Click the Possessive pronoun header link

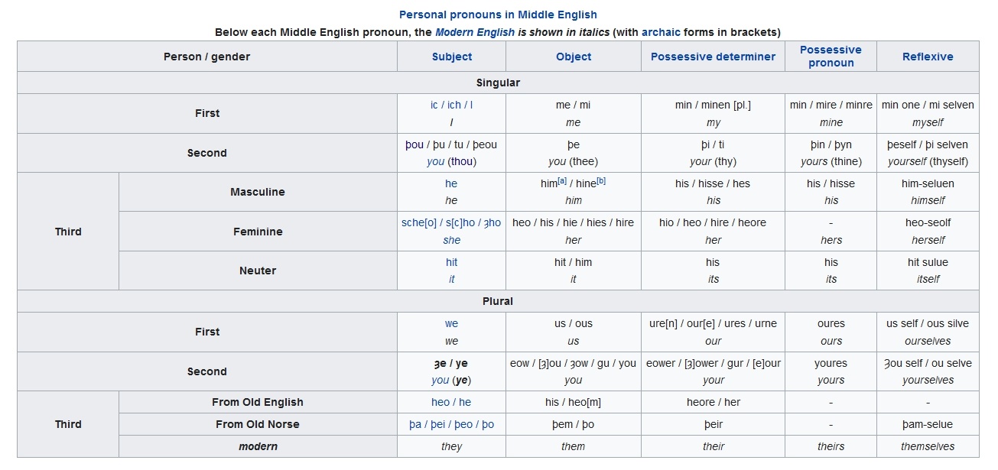(831, 57)
